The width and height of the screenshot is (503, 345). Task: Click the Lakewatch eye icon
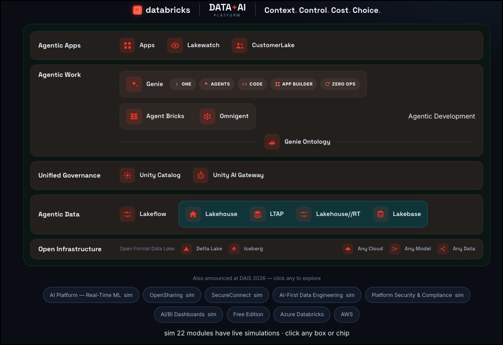tap(175, 45)
